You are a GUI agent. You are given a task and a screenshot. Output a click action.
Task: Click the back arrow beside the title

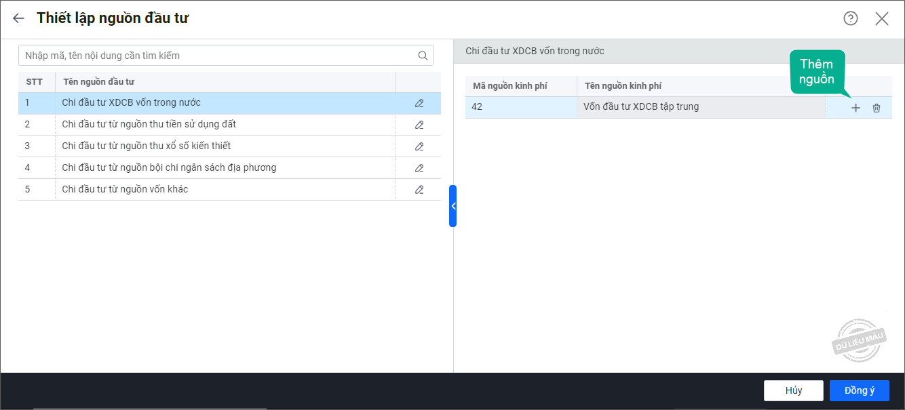18,18
